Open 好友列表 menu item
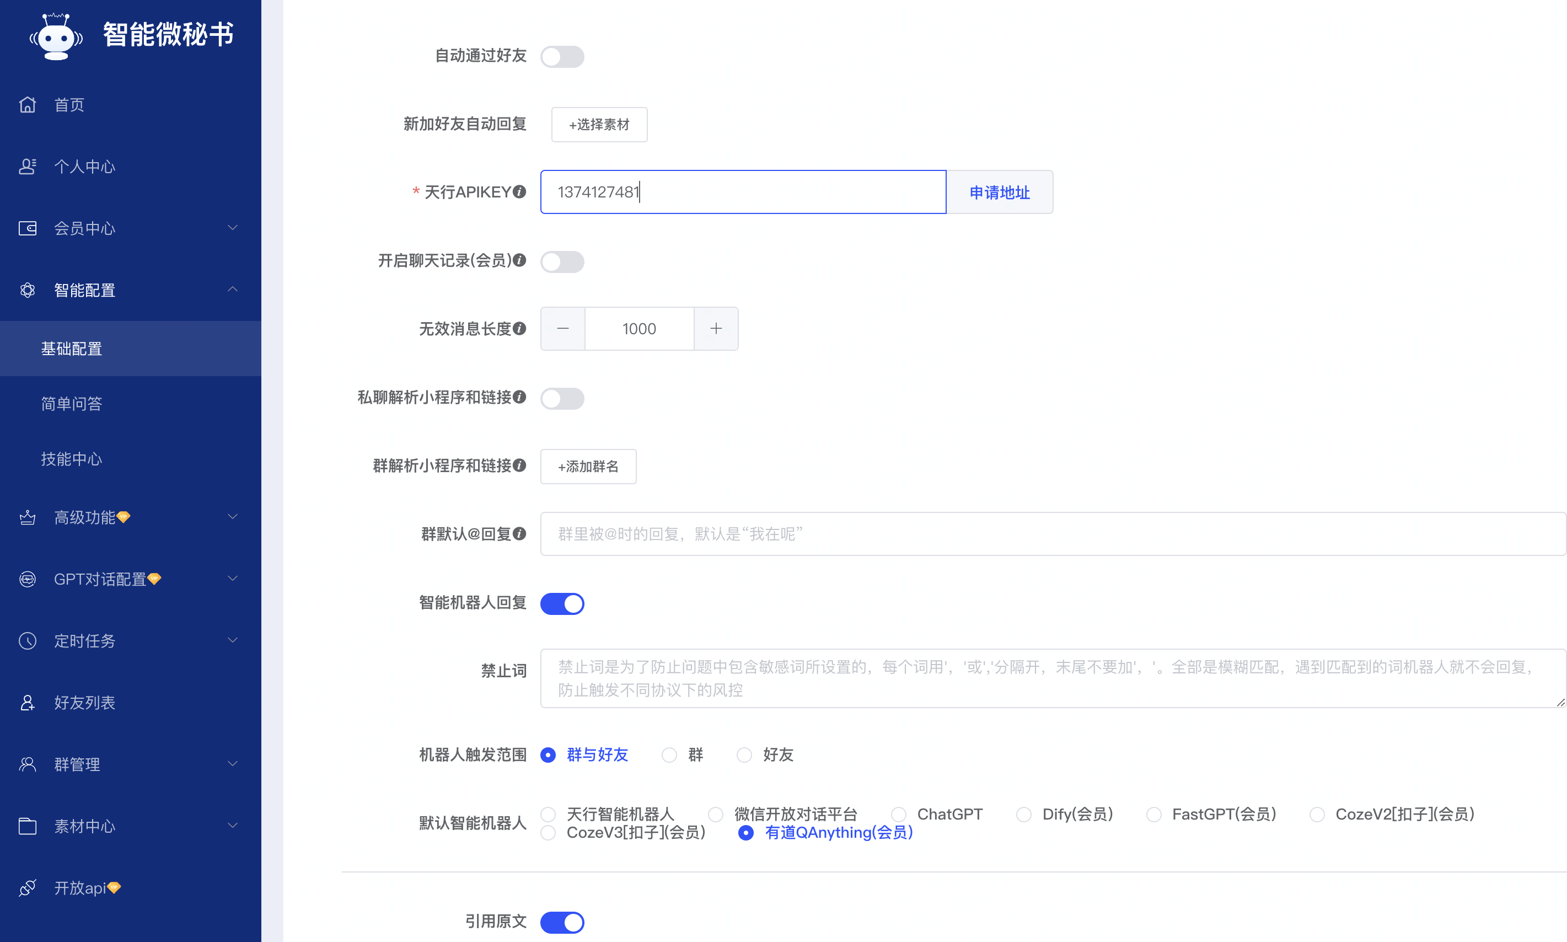The width and height of the screenshot is (1567, 942). [x=131, y=703]
